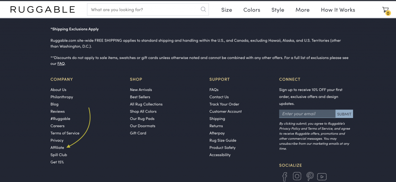This screenshot has height=182, width=396.
Task: Click the COMPANY column heading
Action: pos(61,79)
